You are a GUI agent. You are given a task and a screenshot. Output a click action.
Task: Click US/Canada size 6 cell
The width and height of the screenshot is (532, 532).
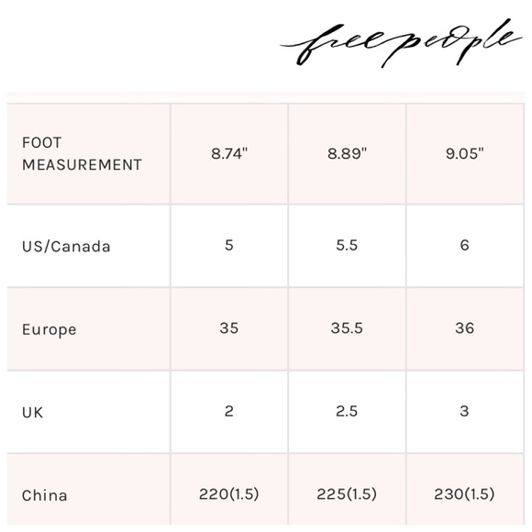pyautogui.click(x=465, y=246)
